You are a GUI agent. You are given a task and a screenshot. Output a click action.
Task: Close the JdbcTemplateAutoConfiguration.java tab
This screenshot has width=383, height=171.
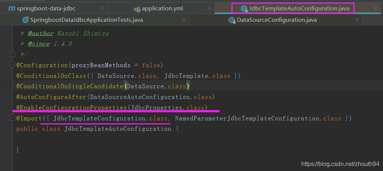click(376, 8)
